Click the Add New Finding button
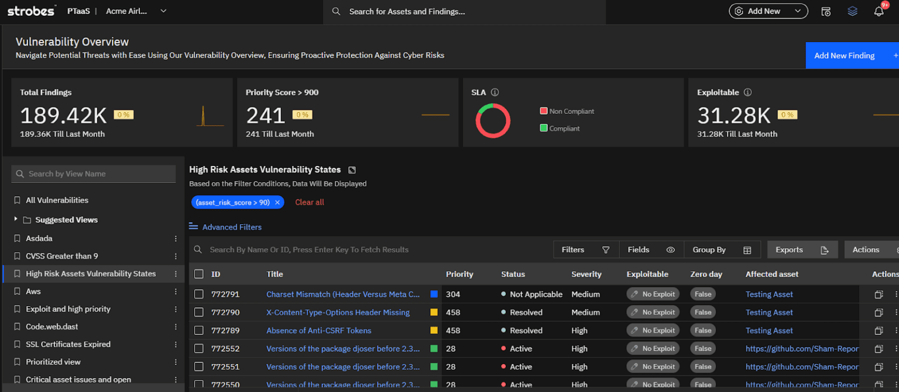Viewport: 899px width, 392px height. [845, 55]
